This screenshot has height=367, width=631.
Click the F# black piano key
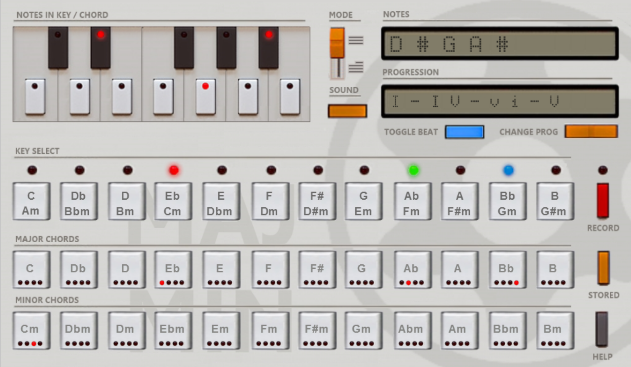tap(184, 48)
